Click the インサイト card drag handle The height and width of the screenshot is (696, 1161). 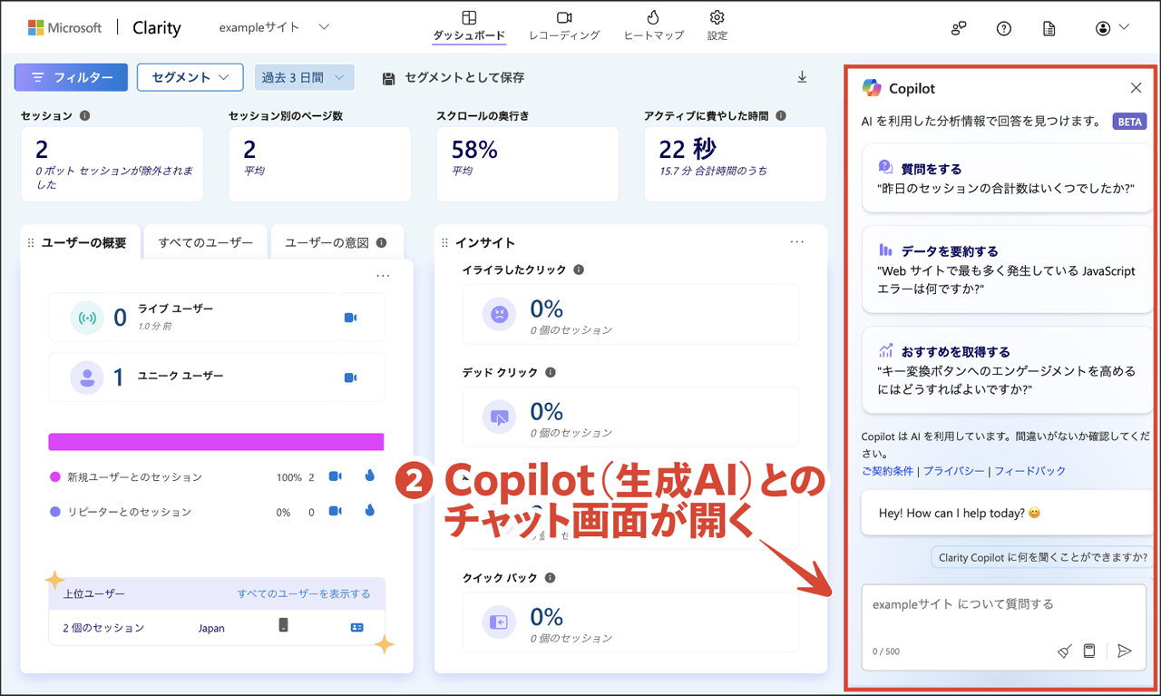(x=445, y=243)
